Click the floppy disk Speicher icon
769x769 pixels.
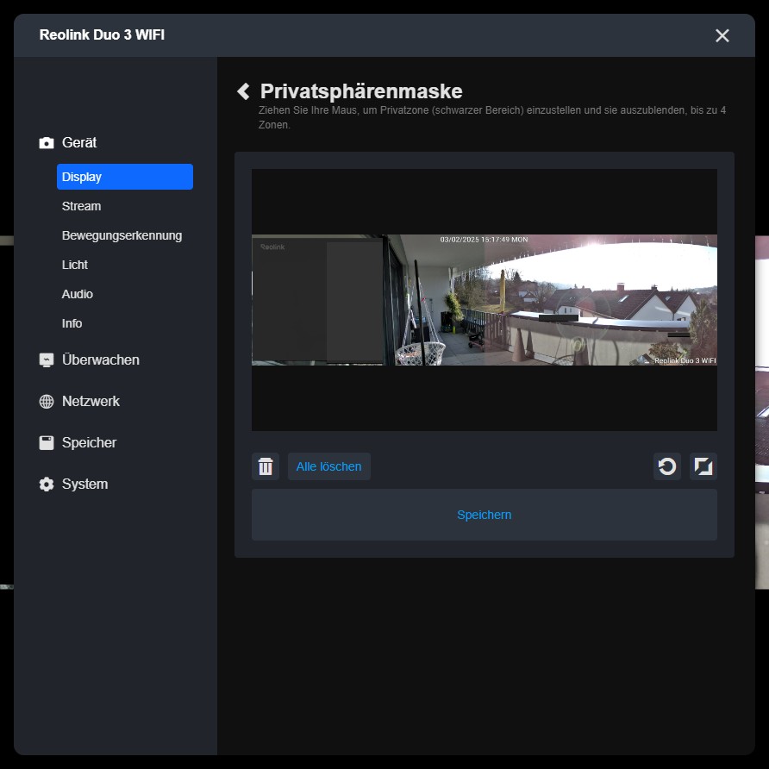(47, 443)
